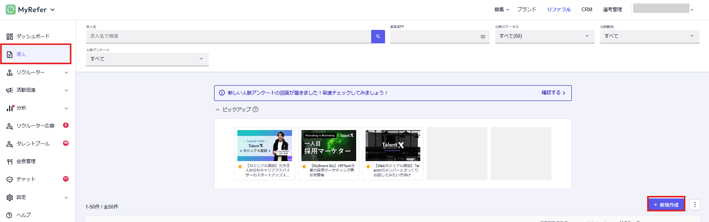Open the ヘルプ help item
This screenshot has width=709, height=222.
[23, 215]
